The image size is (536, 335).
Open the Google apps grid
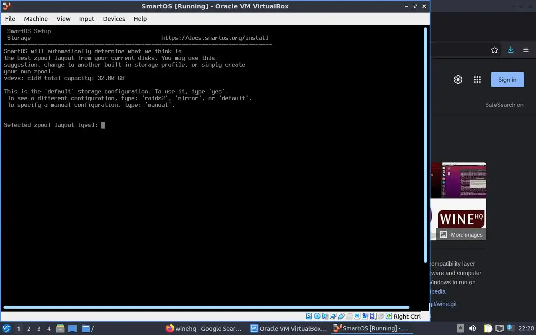point(477,80)
